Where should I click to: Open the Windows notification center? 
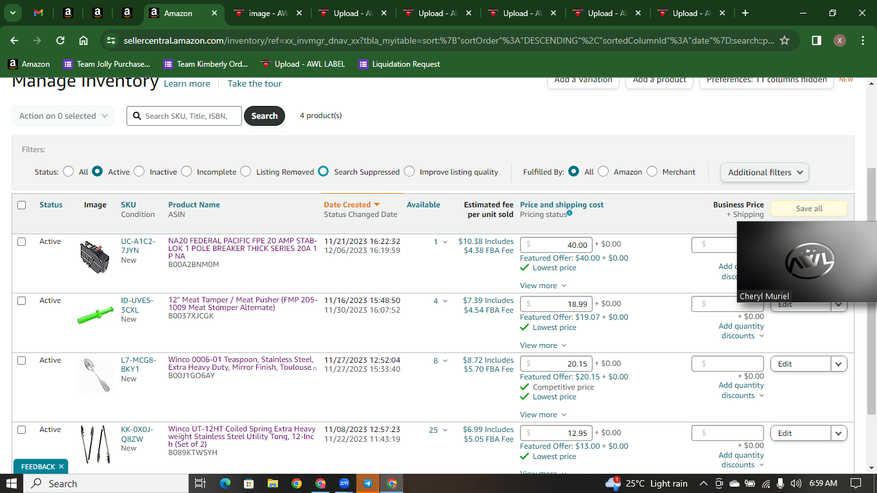(x=855, y=483)
